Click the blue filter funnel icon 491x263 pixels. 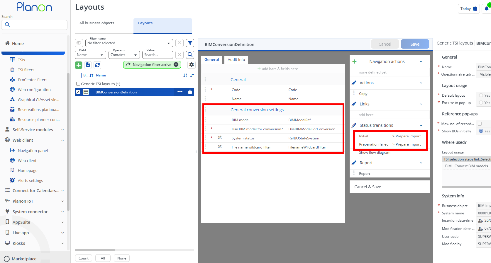coord(190,43)
